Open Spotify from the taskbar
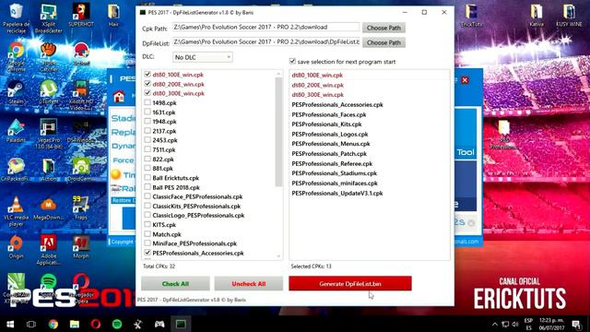The height and width of the screenshot is (332, 590). (x=117, y=324)
